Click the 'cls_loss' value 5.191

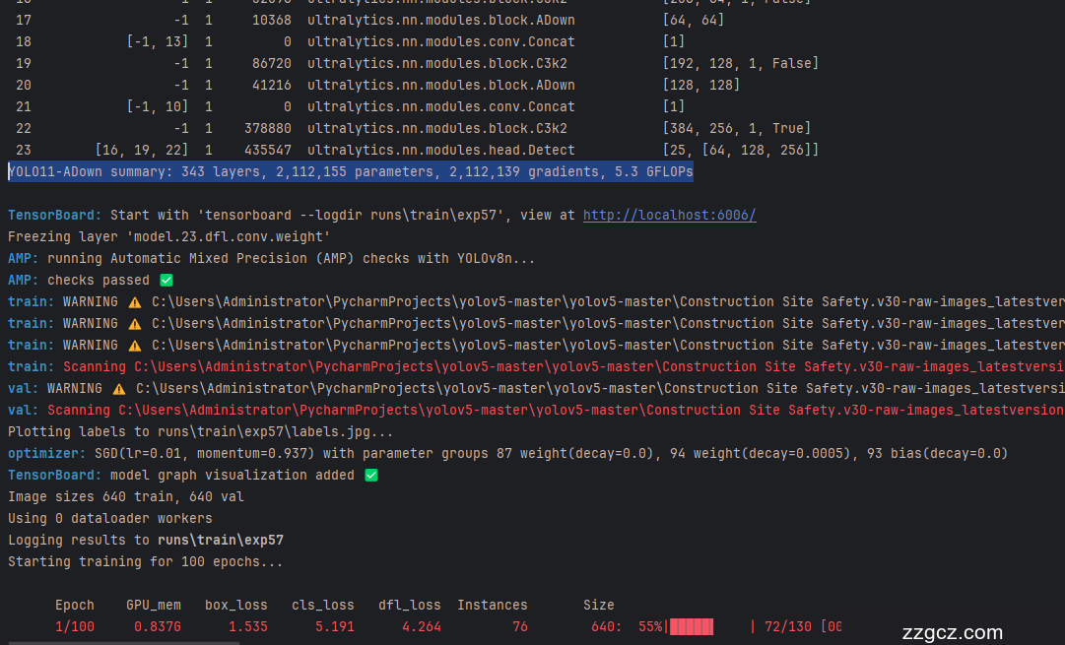tap(335, 626)
